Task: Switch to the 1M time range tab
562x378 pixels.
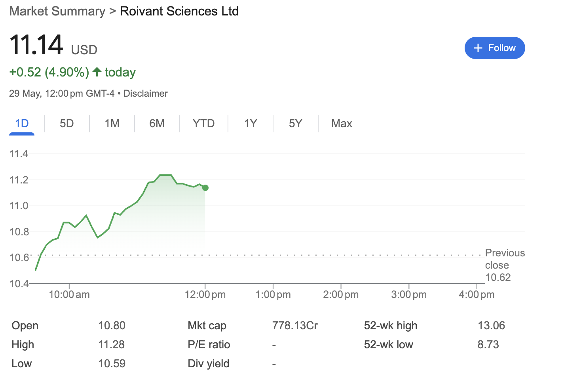Action: point(112,124)
